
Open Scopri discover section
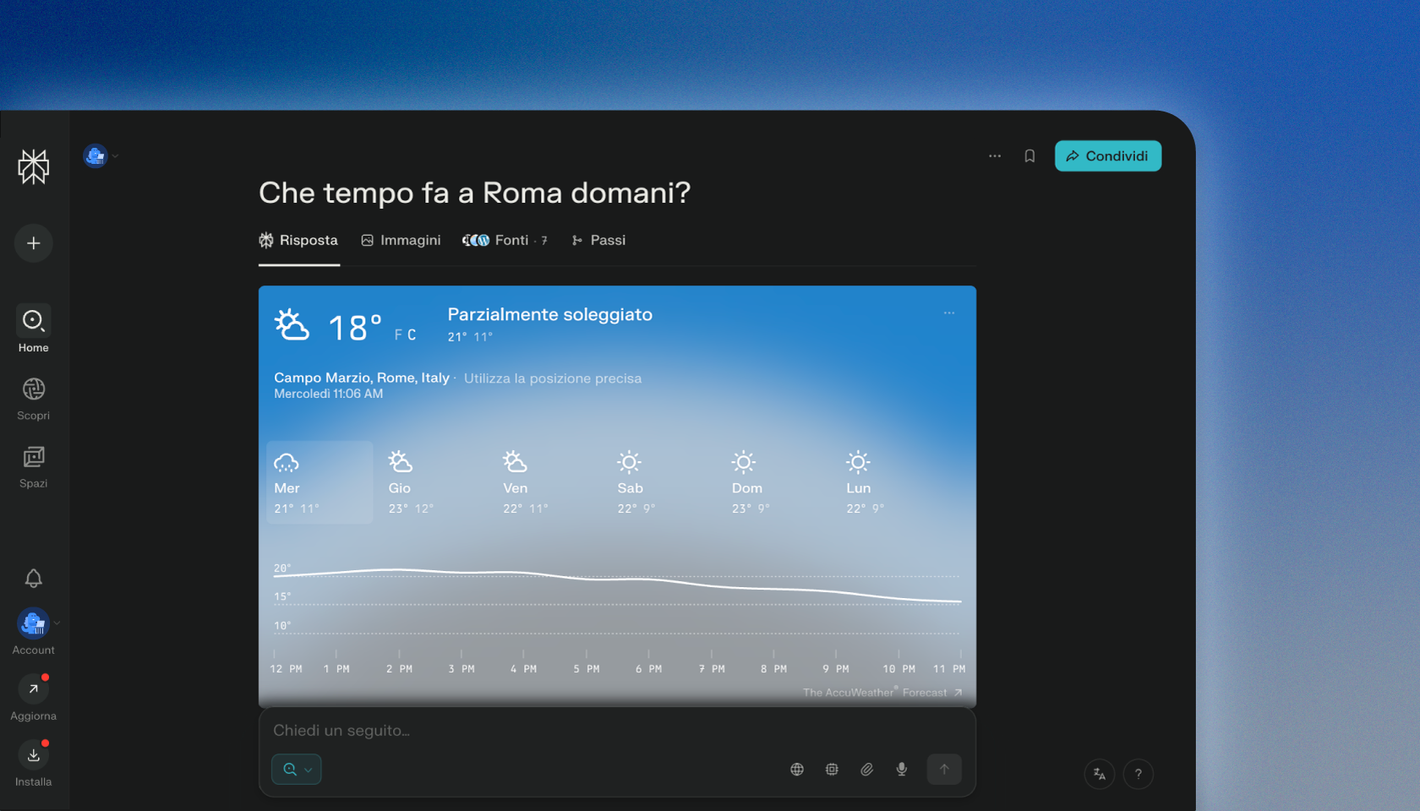[34, 398]
